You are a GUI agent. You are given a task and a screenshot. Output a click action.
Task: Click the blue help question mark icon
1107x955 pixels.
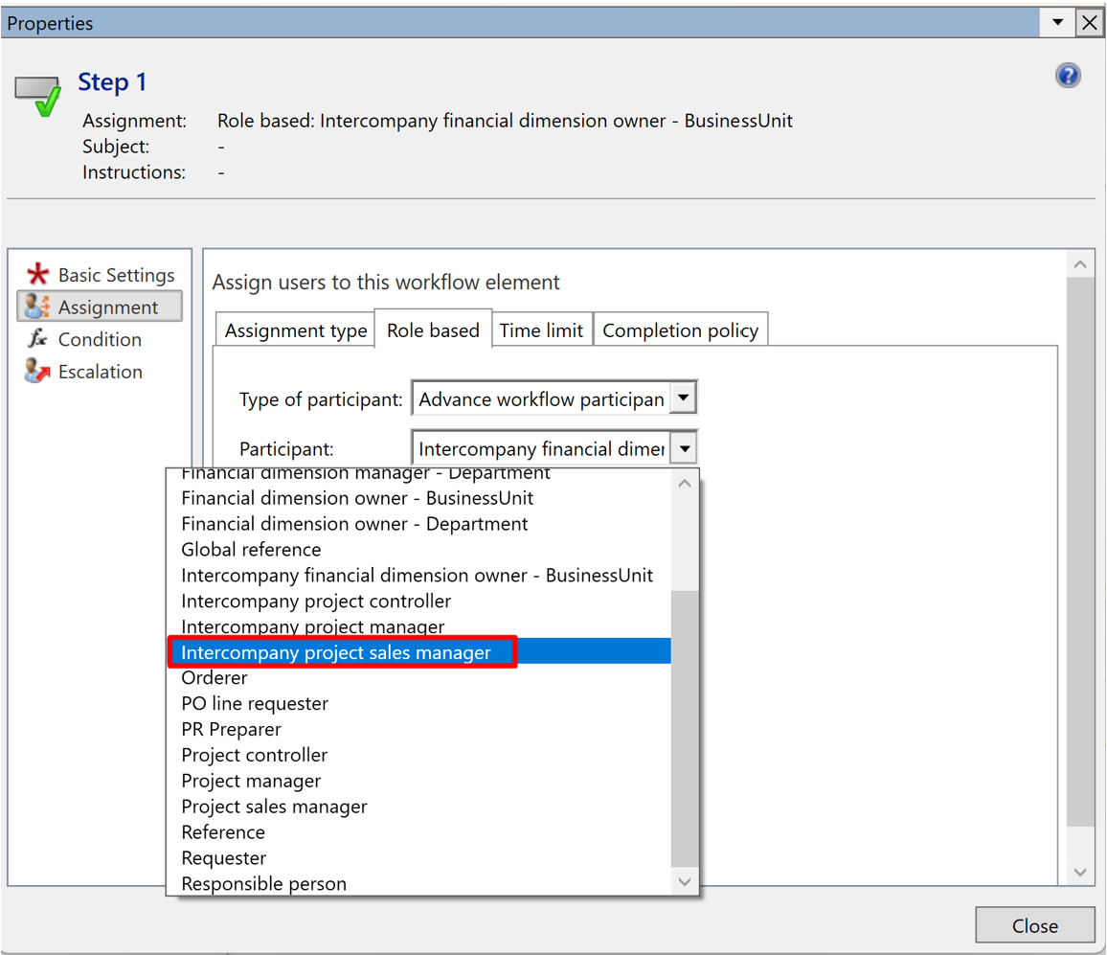[1068, 76]
